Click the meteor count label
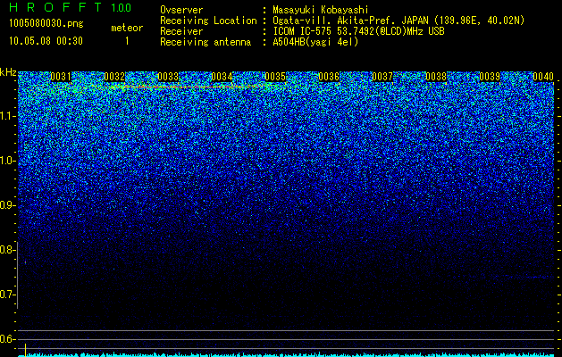The width and height of the screenshot is (562, 357). pos(127,28)
